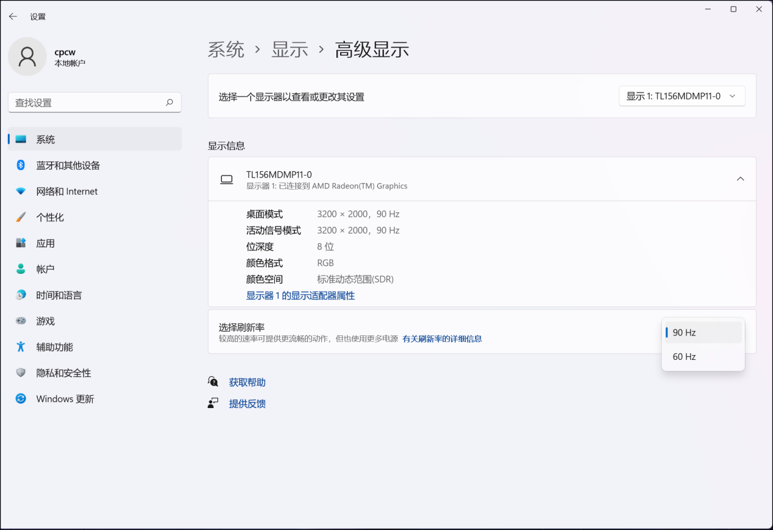Open 时间和语言 settings
Viewport: 773px width, 530px height.
point(59,295)
